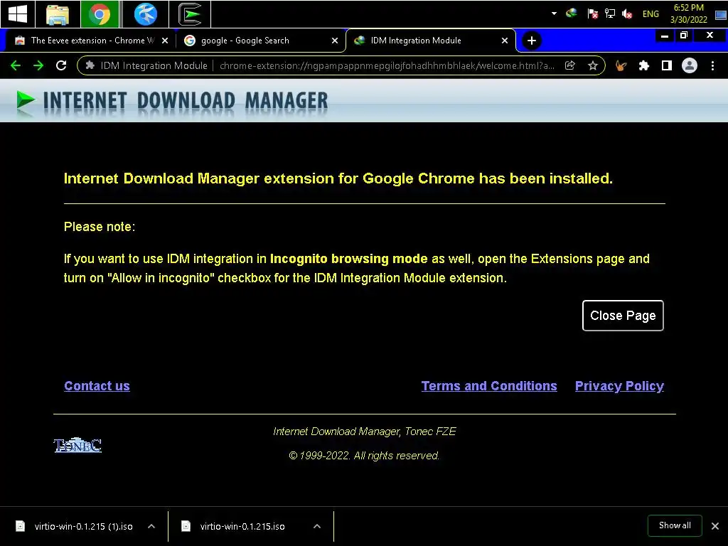Show all downloads
728x546 pixels.
tap(675, 525)
